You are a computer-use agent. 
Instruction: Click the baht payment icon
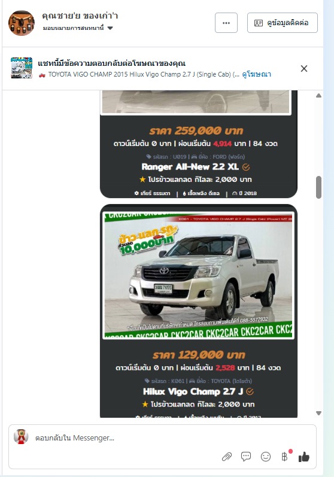click(x=285, y=456)
